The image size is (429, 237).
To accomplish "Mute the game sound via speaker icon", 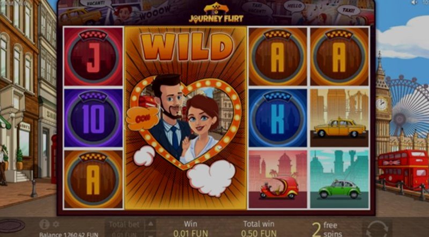I will tap(415, 3).
